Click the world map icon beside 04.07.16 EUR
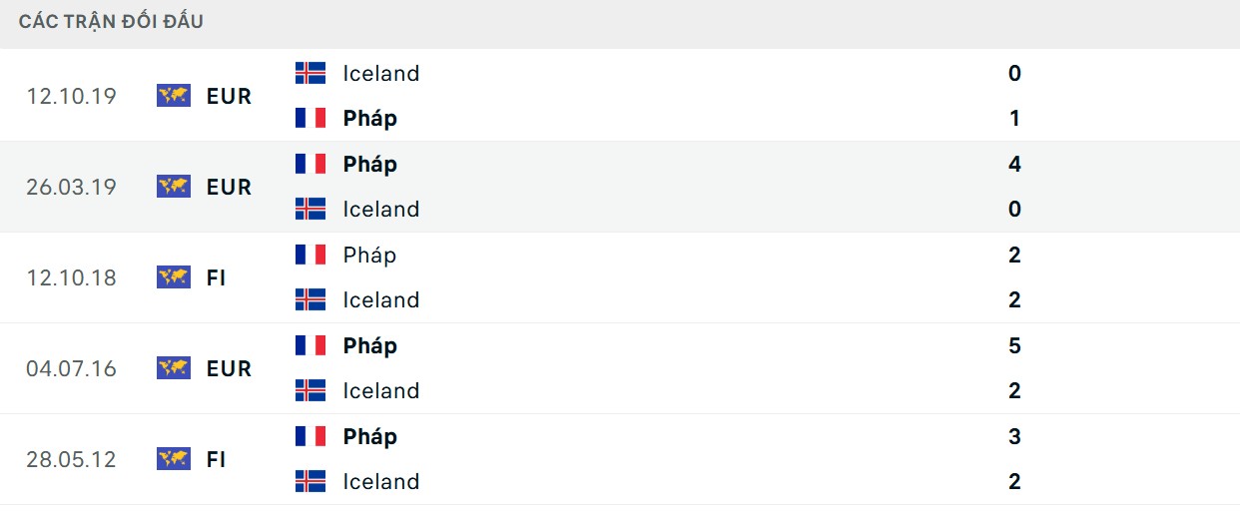 pyautogui.click(x=174, y=368)
